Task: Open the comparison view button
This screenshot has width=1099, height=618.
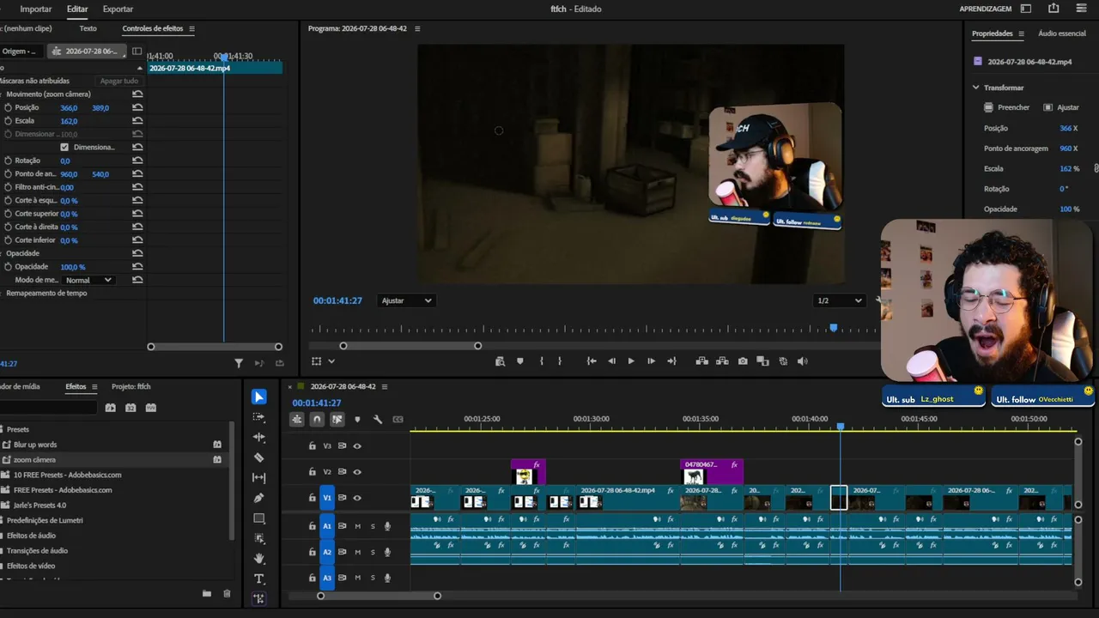Action: [x=762, y=361]
